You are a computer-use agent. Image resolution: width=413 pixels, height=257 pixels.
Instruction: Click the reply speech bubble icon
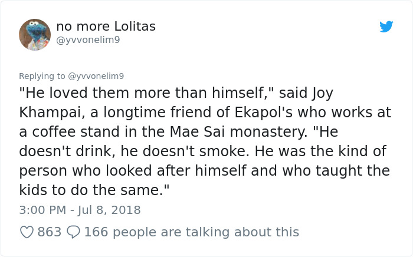pyautogui.click(x=74, y=232)
